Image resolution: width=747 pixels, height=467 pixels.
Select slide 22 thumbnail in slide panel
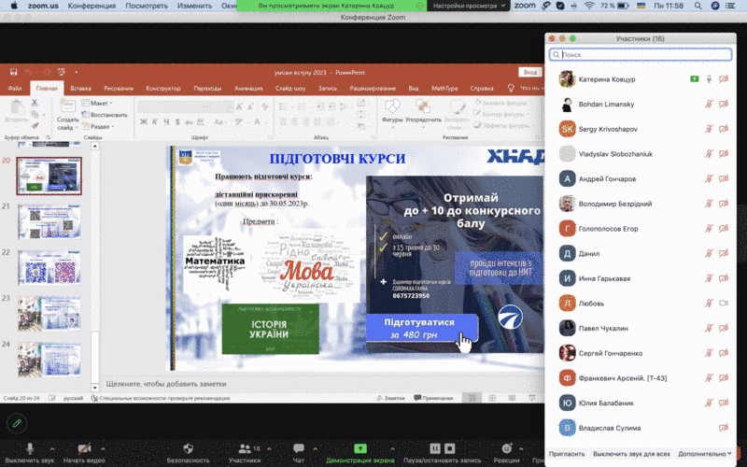point(49,267)
